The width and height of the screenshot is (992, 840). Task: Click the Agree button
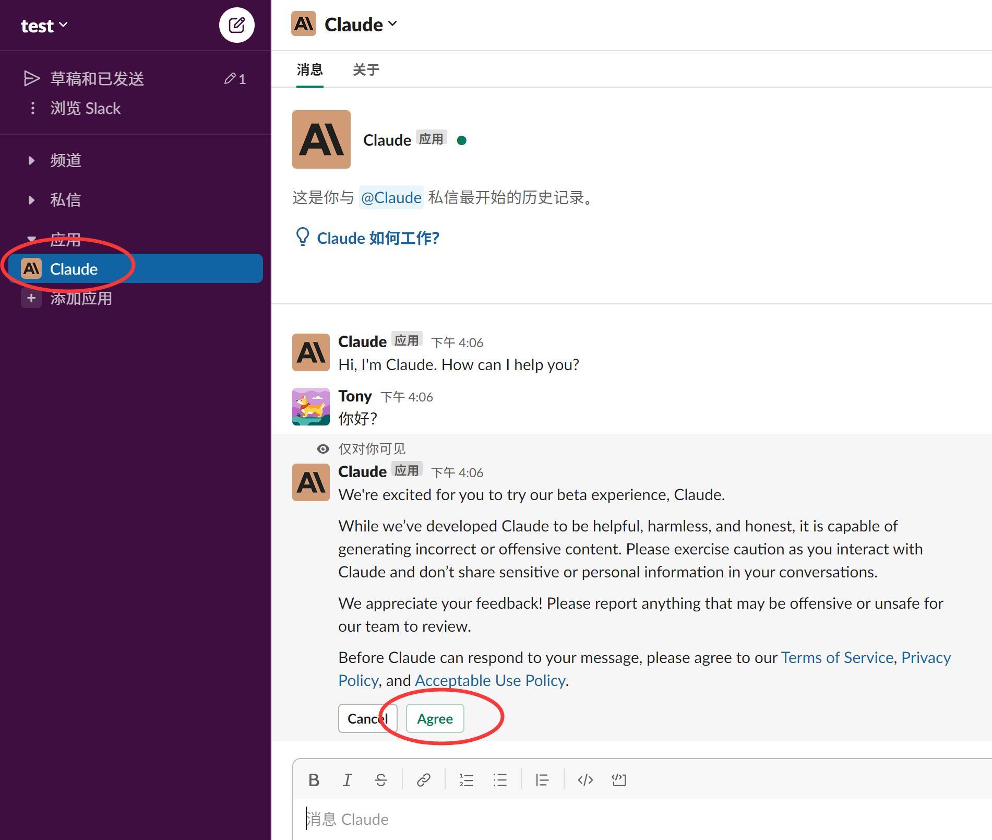click(x=435, y=718)
